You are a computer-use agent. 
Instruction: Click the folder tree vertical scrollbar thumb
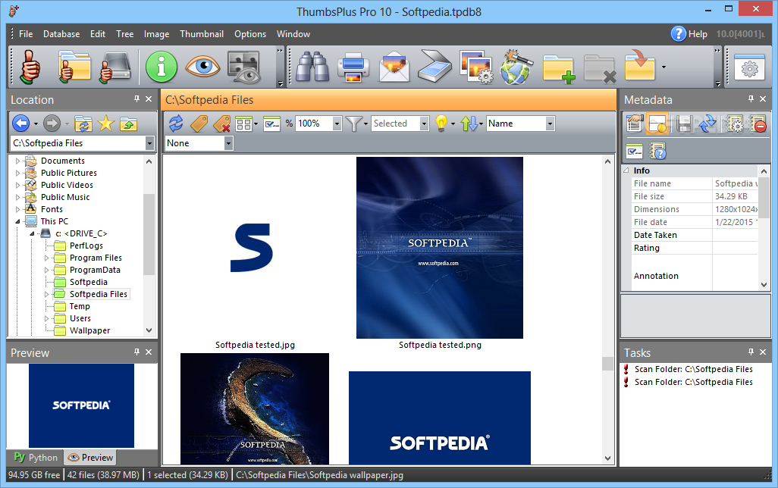coord(149,234)
